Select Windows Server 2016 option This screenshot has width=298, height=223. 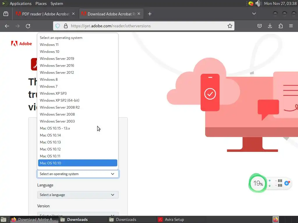(x=77, y=65)
